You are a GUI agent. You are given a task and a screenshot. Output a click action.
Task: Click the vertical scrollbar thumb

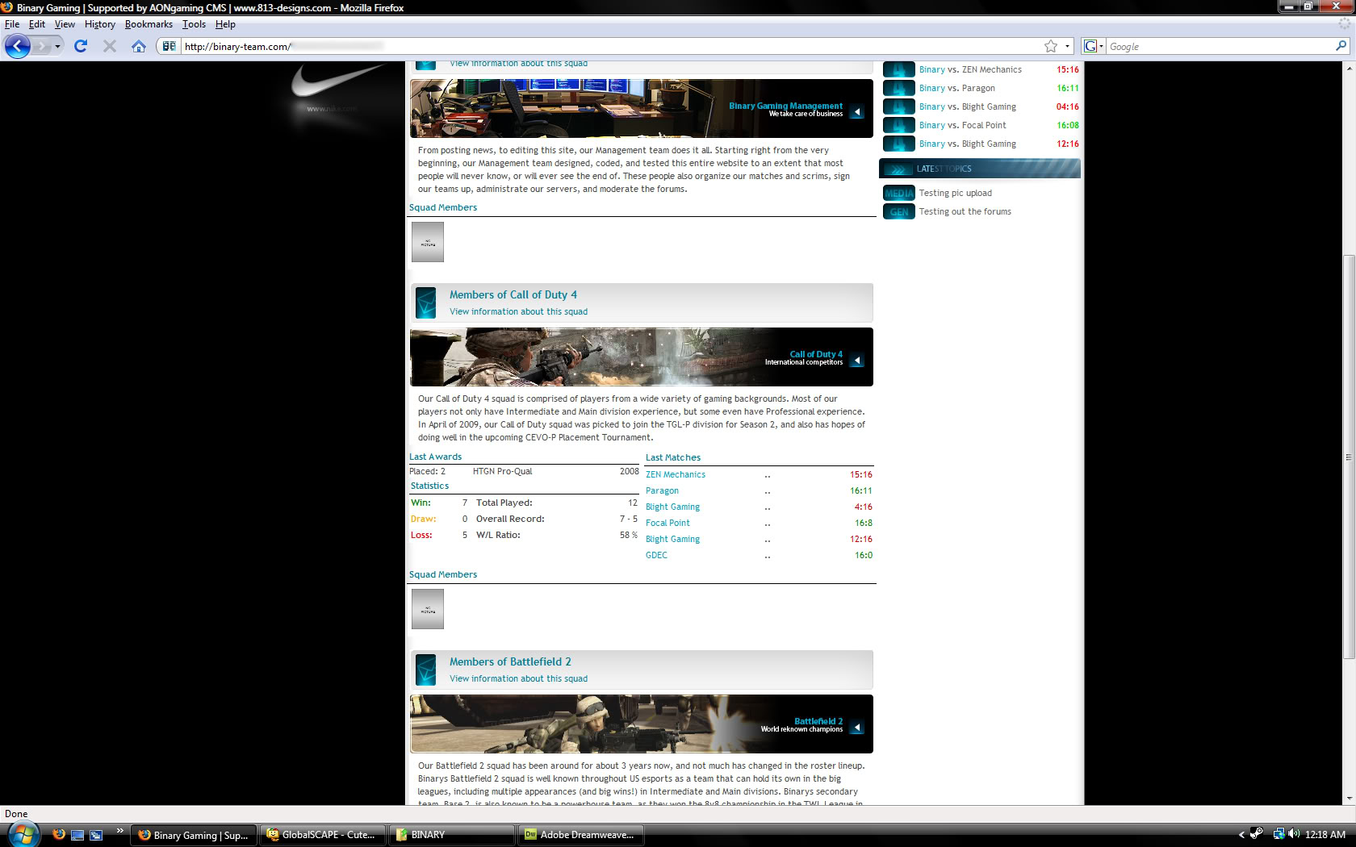point(1348,457)
